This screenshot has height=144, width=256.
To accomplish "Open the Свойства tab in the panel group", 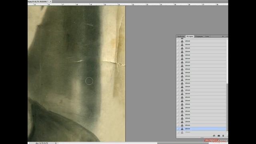I will [x=181, y=36].
